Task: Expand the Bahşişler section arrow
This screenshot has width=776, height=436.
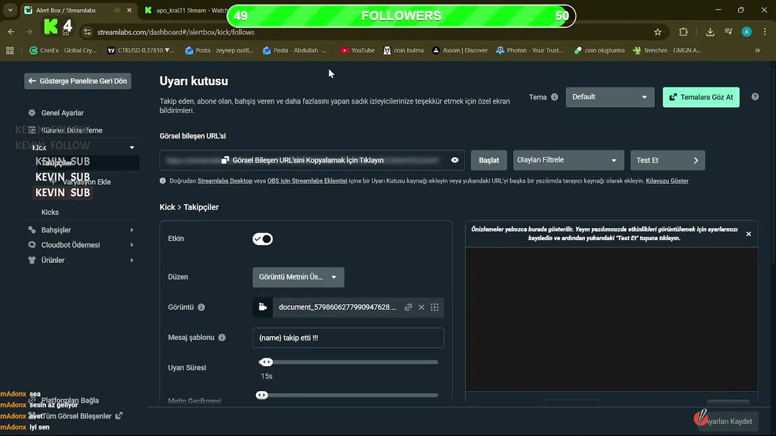Action: coord(132,230)
